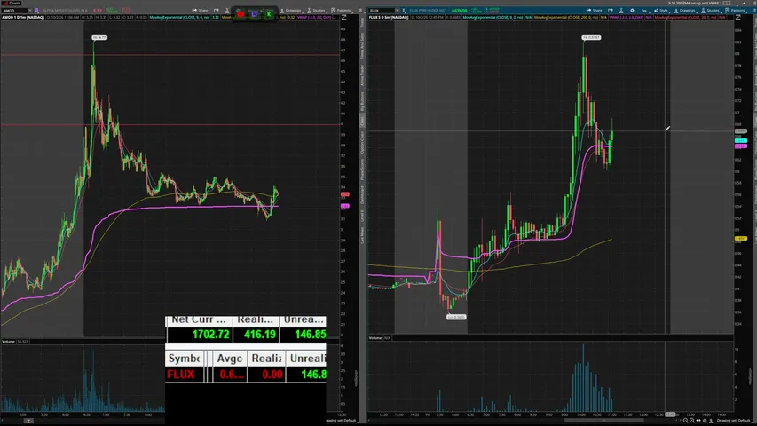Open the Charts tab

click(x=12, y=3)
